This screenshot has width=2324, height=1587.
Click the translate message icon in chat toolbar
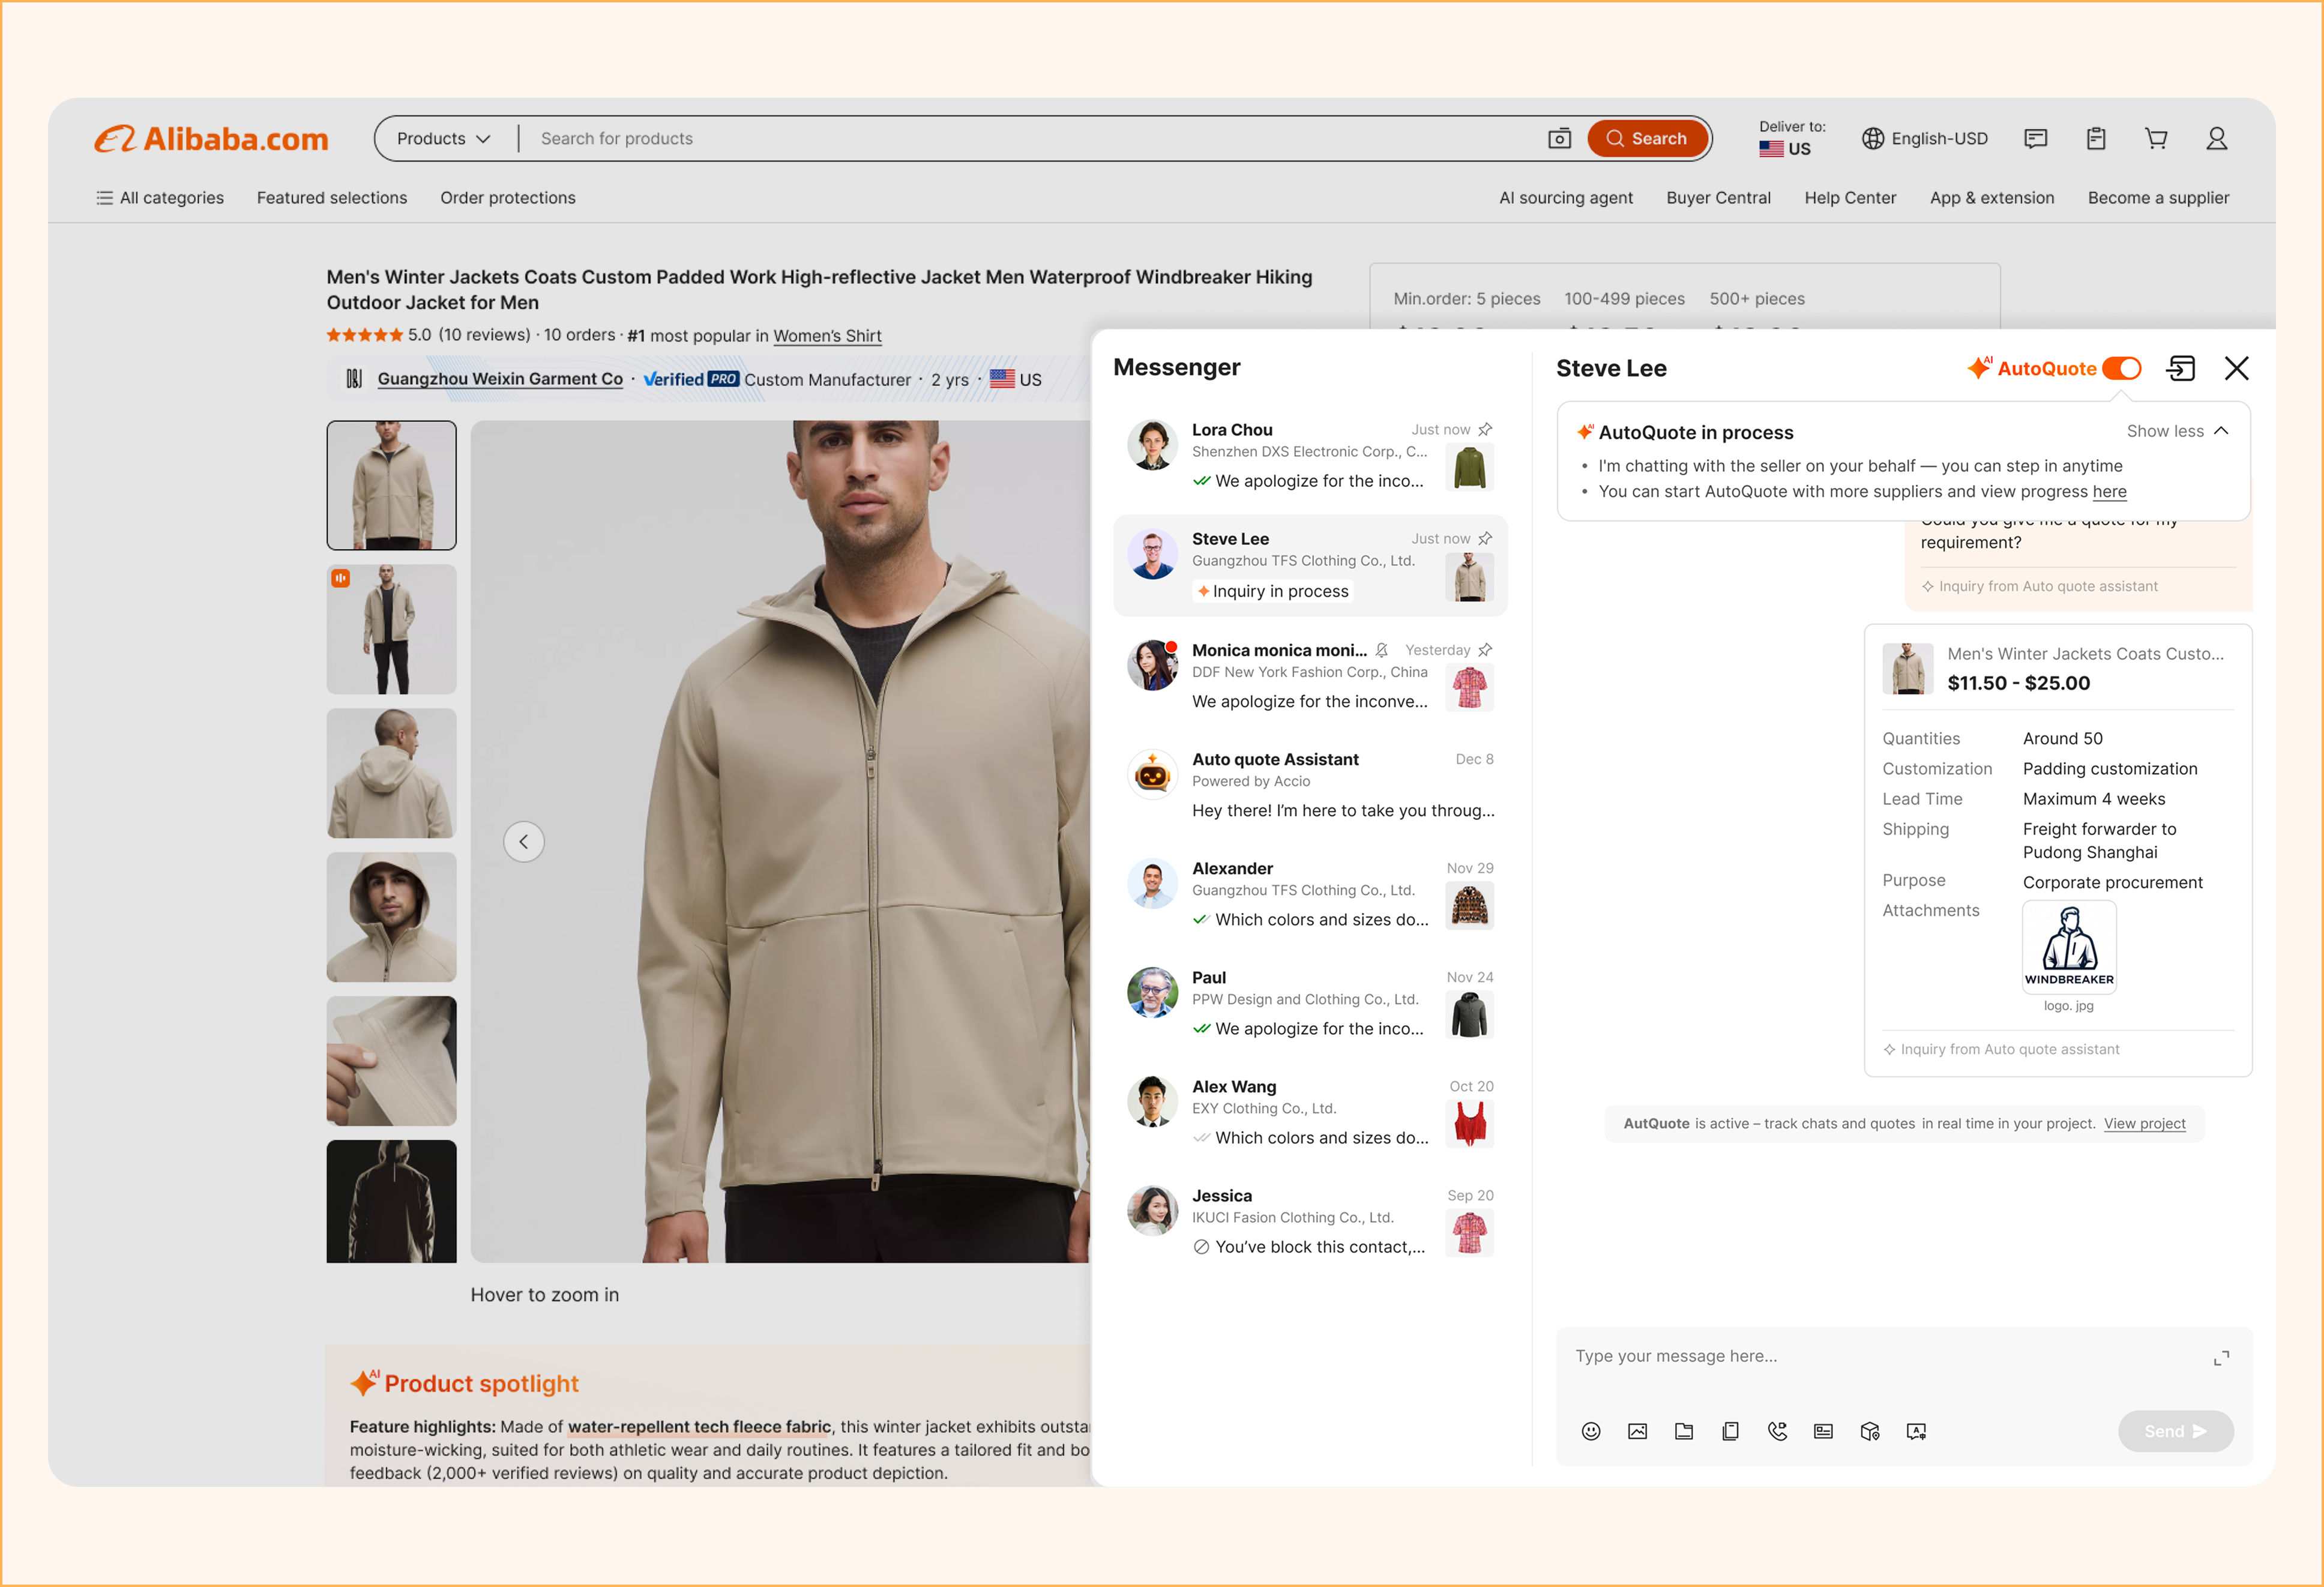pyautogui.click(x=1916, y=1431)
